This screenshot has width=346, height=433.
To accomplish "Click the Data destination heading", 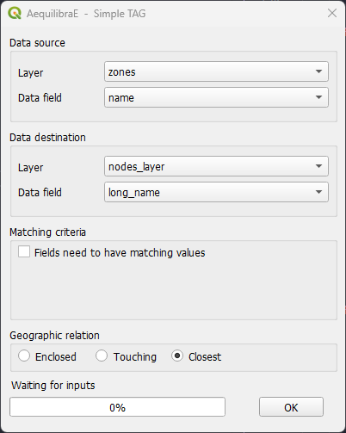I will (47, 138).
